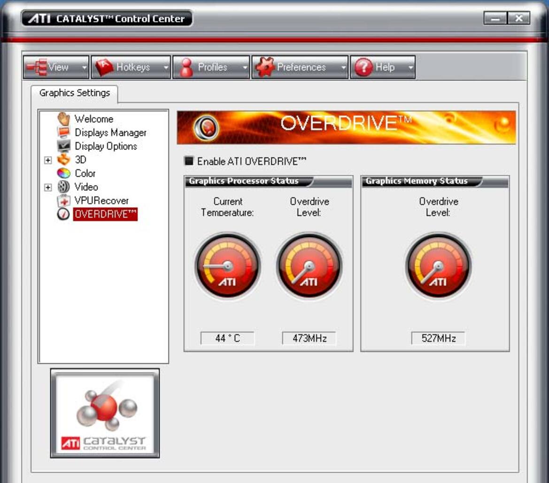Viewport: 549px width, 483px height.
Task: Select the Color tree item label
Action: pos(85,173)
